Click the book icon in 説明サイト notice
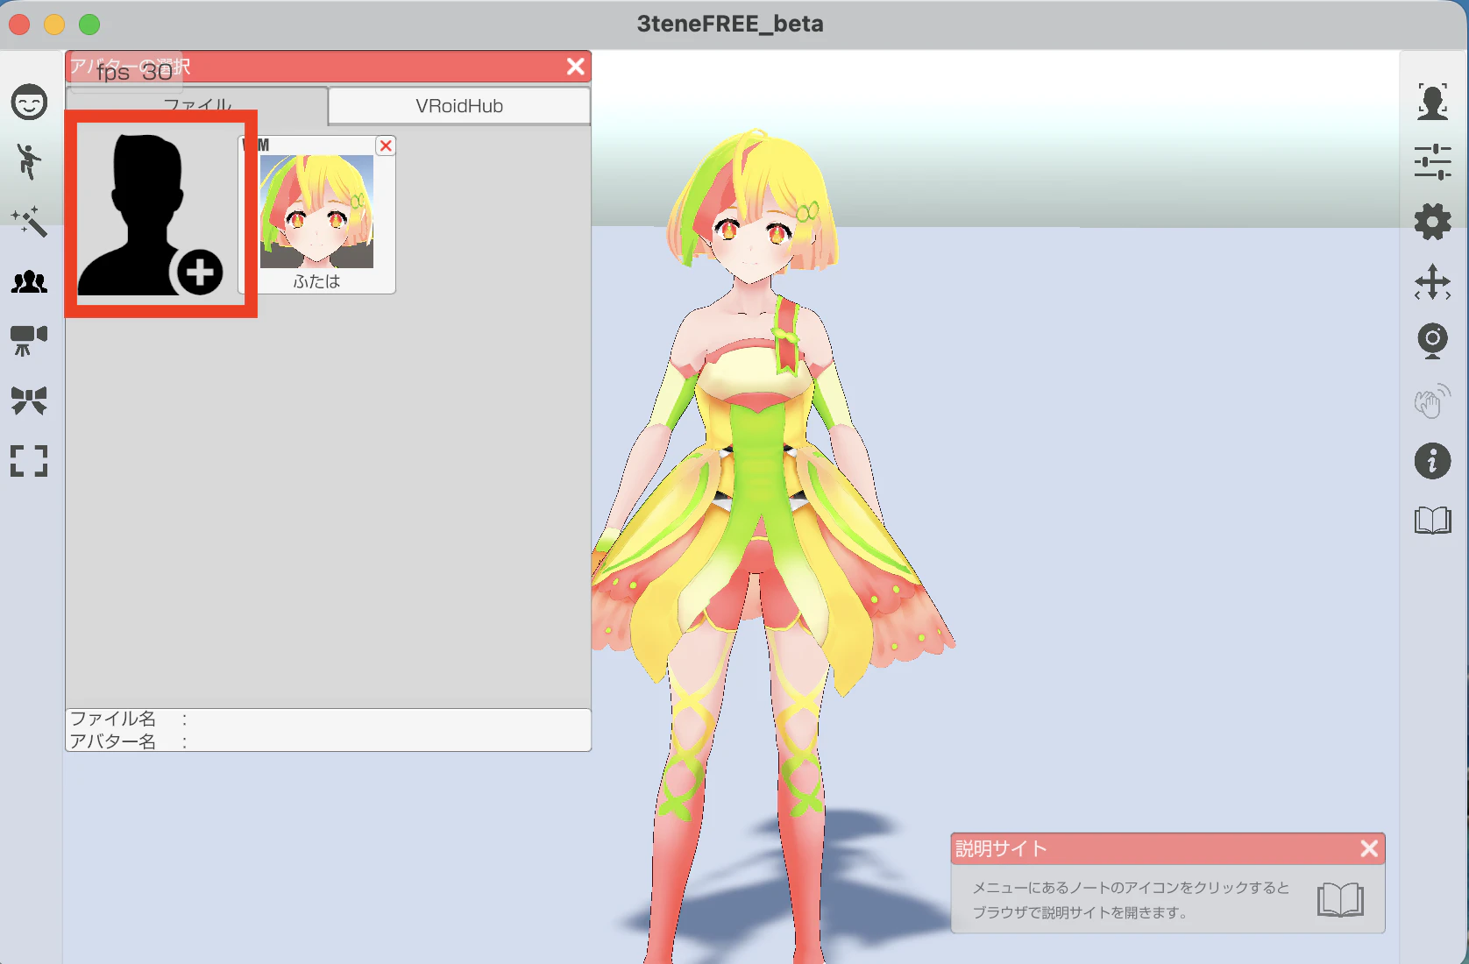1469x964 pixels. (x=1340, y=900)
